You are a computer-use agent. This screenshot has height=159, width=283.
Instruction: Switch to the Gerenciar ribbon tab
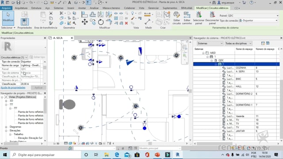pos(153,8)
